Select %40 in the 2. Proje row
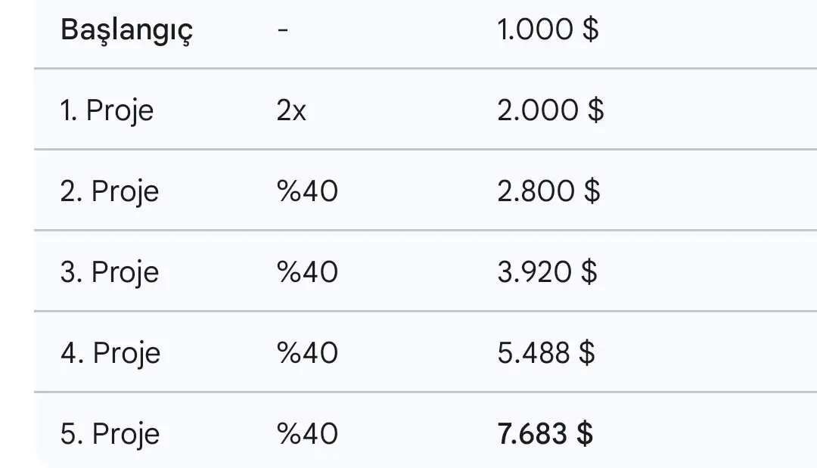This screenshot has width=817, height=468. coord(307,191)
